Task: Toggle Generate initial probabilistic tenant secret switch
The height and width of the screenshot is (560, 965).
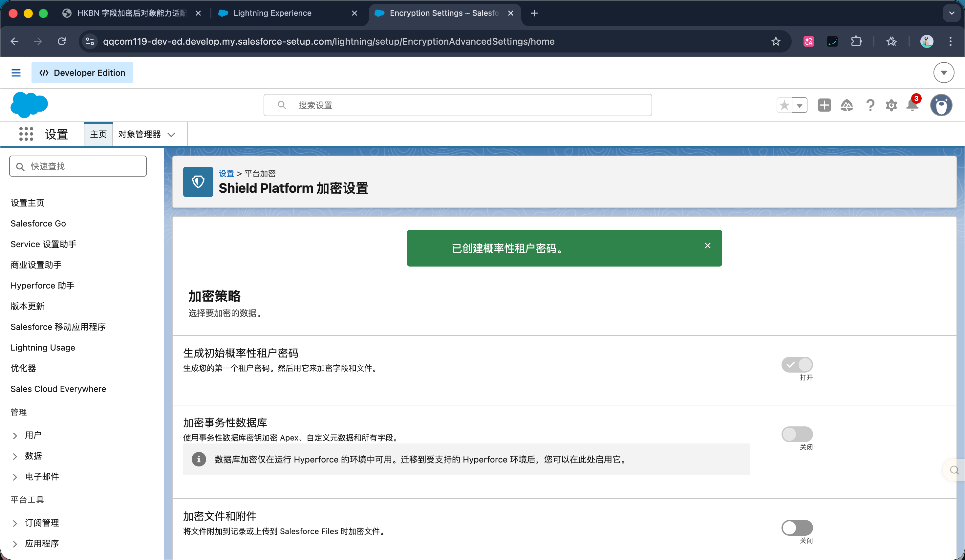Action: point(797,365)
